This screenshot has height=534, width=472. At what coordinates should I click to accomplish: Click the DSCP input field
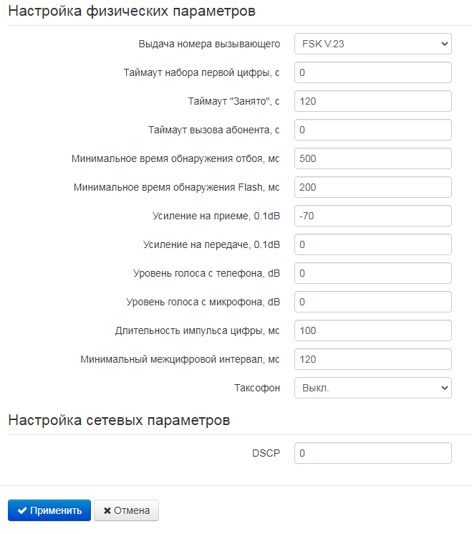[x=372, y=453]
